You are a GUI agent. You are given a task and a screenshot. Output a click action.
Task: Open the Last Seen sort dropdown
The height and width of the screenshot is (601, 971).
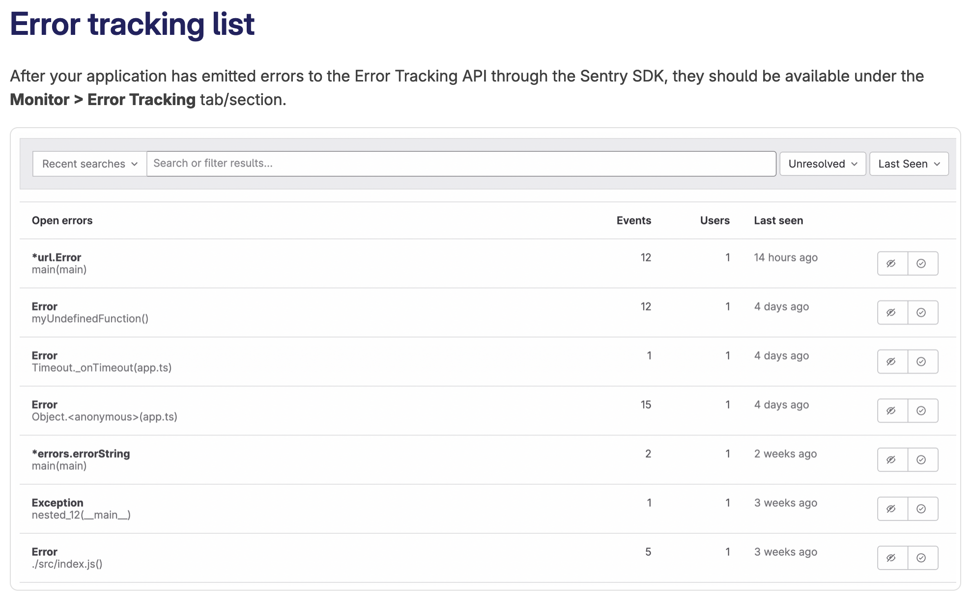(x=908, y=164)
